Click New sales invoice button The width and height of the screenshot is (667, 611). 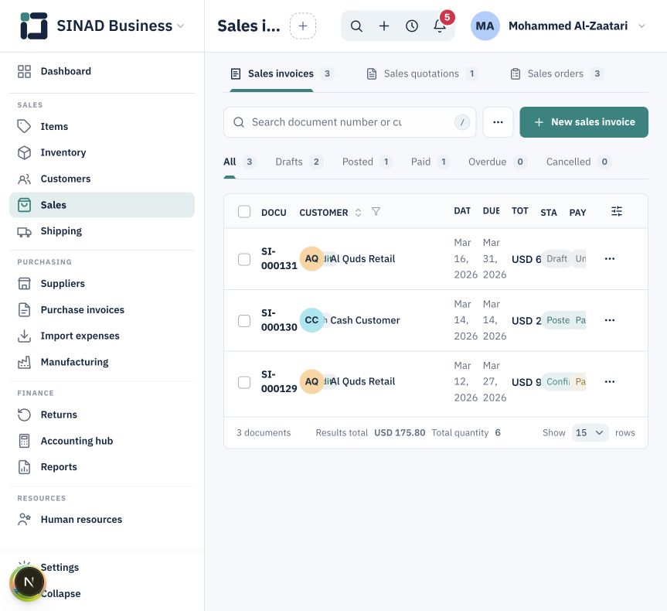(584, 122)
